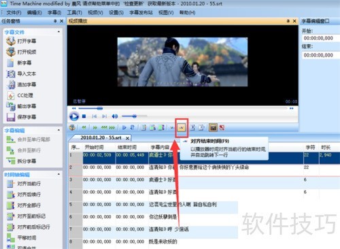Image resolution: width=340 pixels, height=249 pixels.
Task: Click the 结束 end time field
Action: pyautogui.click(x=321, y=55)
